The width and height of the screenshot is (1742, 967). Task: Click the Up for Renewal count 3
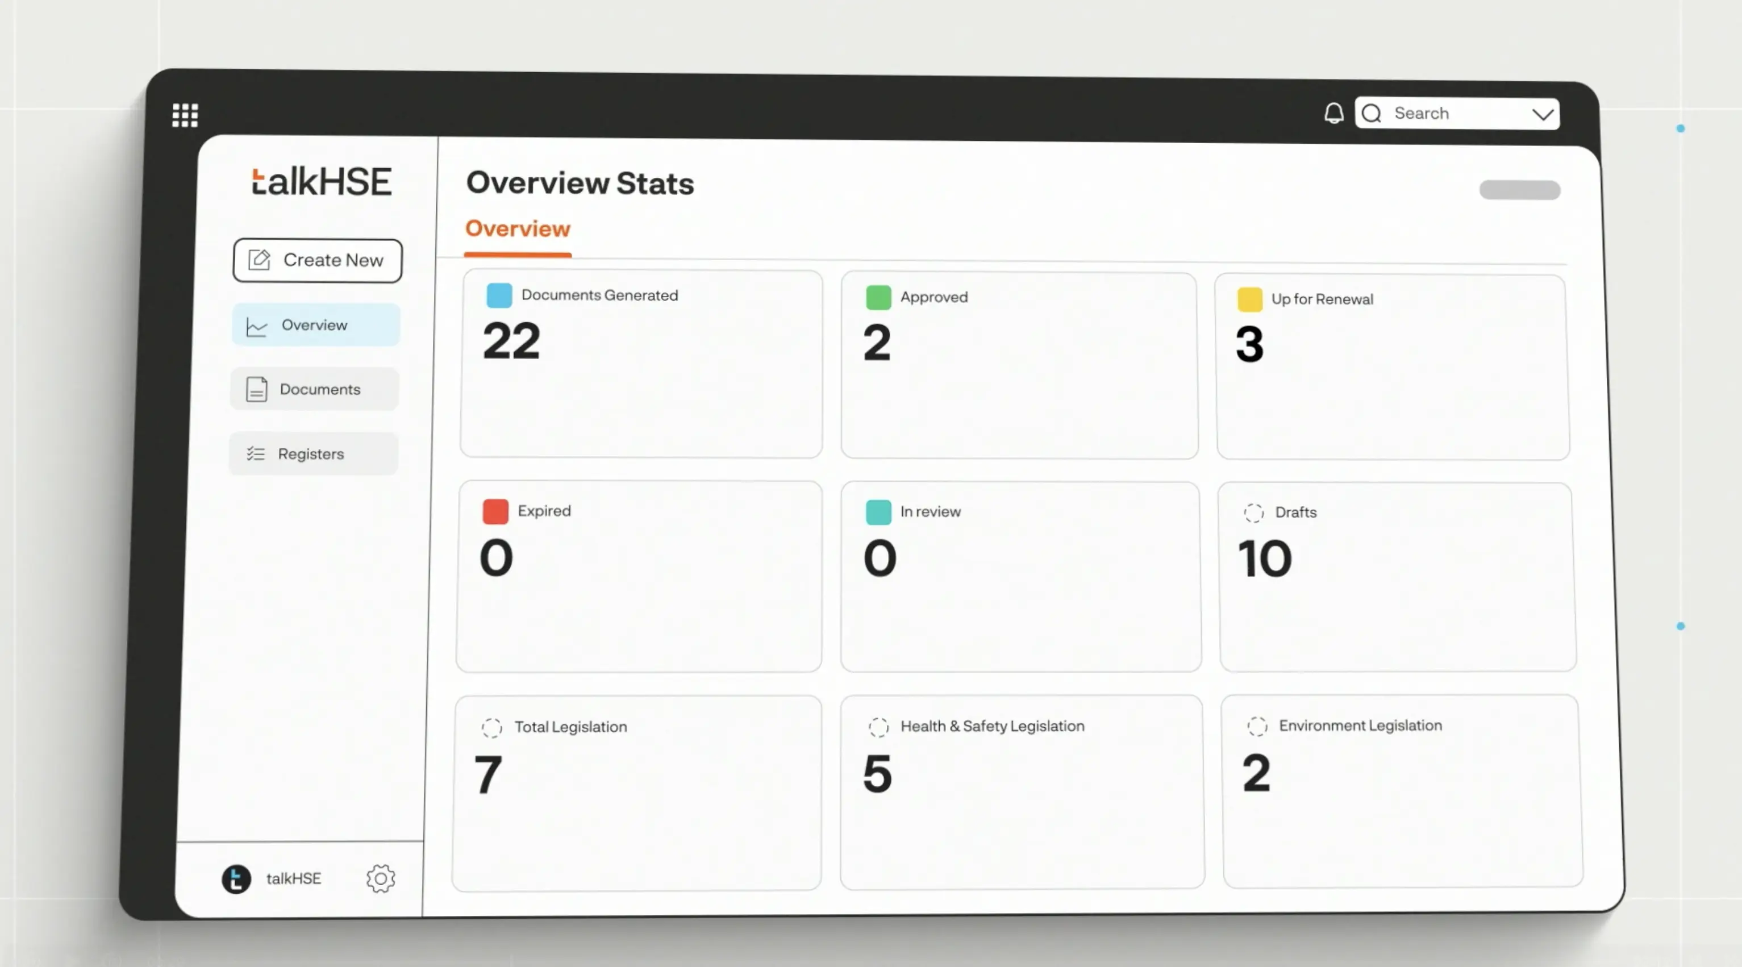coord(1250,344)
